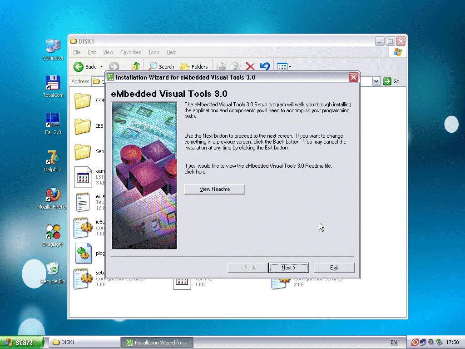Open the Tools menu in DISK1 window

coord(154,52)
